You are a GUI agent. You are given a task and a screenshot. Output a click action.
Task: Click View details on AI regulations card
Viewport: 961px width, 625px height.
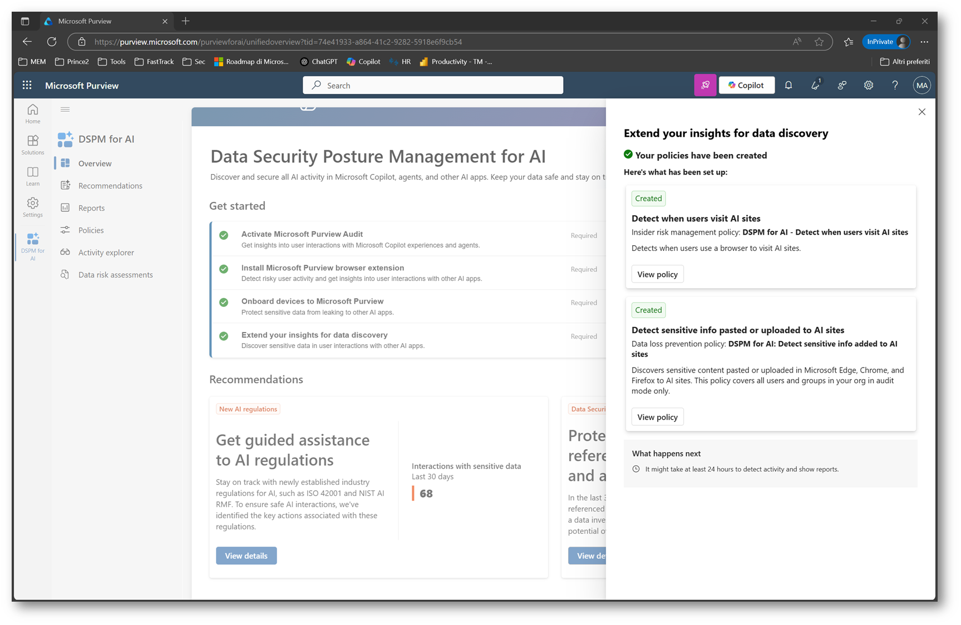click(x=246, y=555)
